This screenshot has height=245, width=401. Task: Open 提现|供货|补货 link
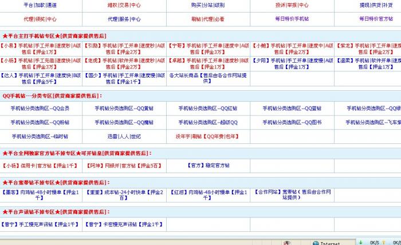click(376, 5)
